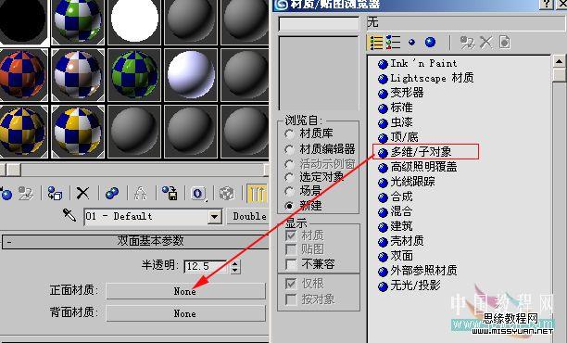Select black sphere sample slot
This screenshot has width=567, height=343.
coord(23,20)
